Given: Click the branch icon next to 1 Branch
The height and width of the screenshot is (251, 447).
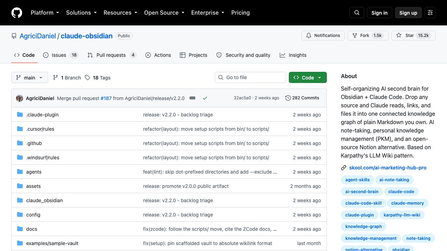Looking at the screenshot, I should point(56,77).
